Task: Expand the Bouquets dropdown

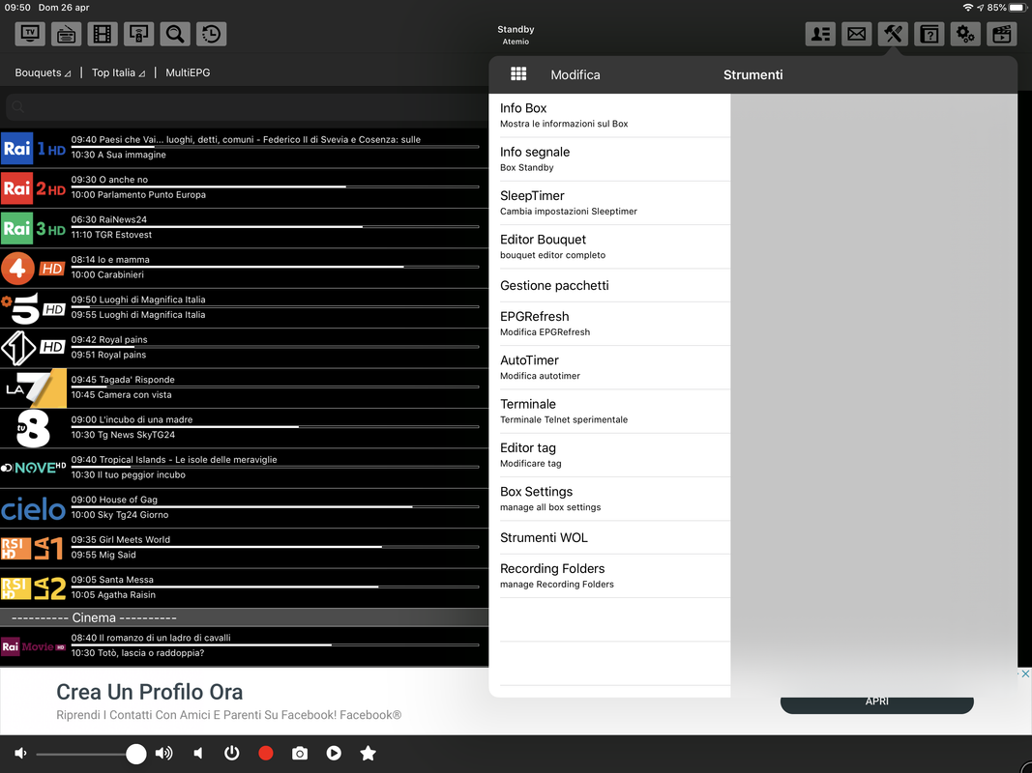Action: (x=43, y=73)
